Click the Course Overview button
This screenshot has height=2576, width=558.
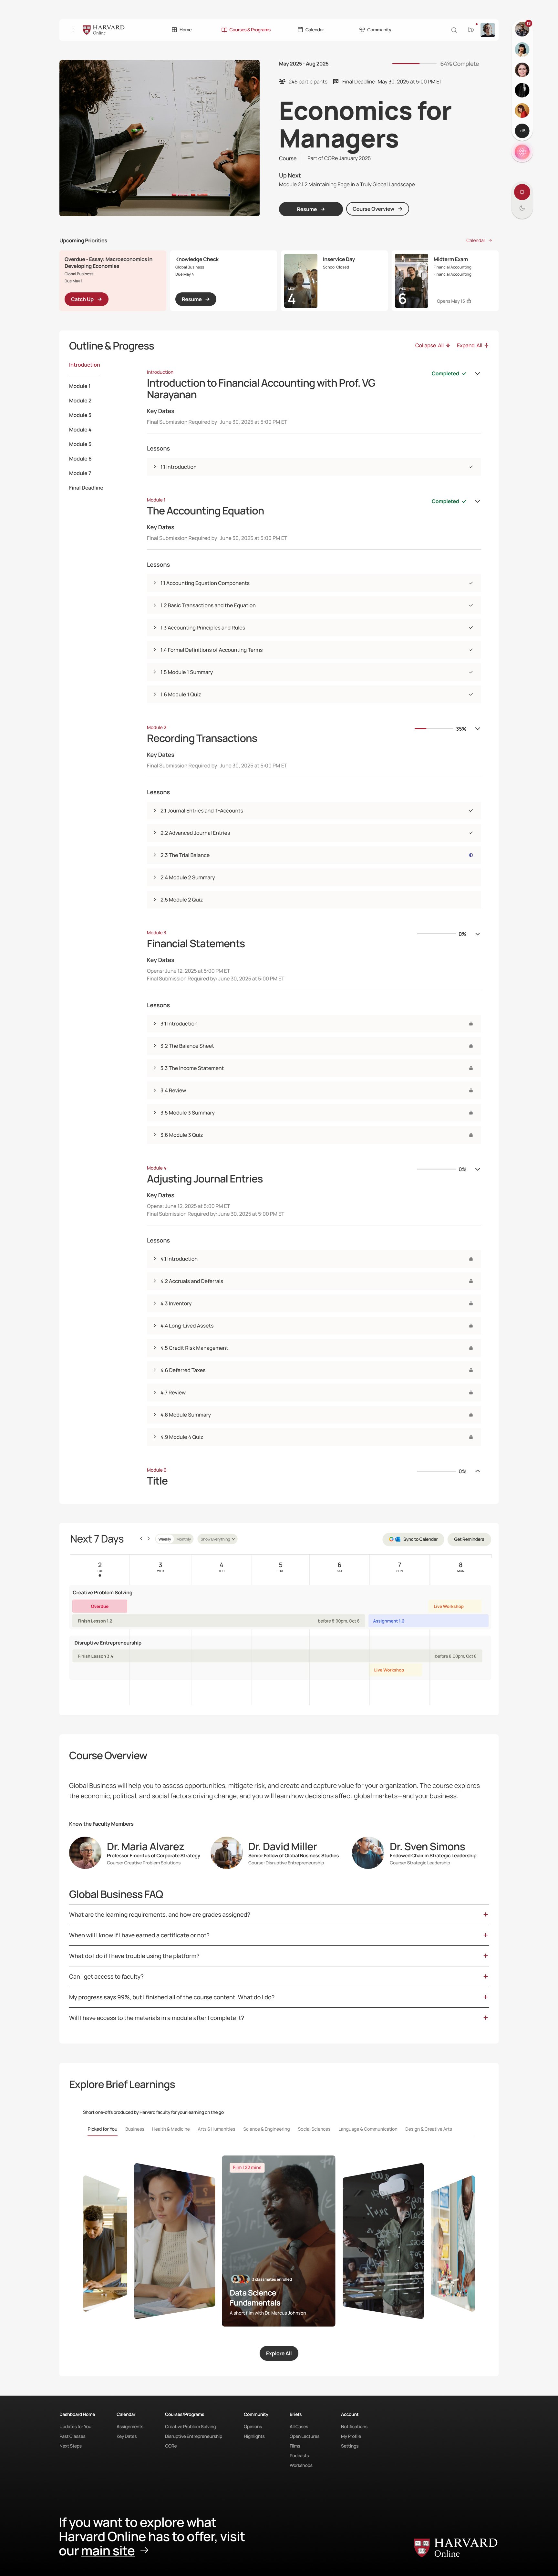[x=377, y=209]
